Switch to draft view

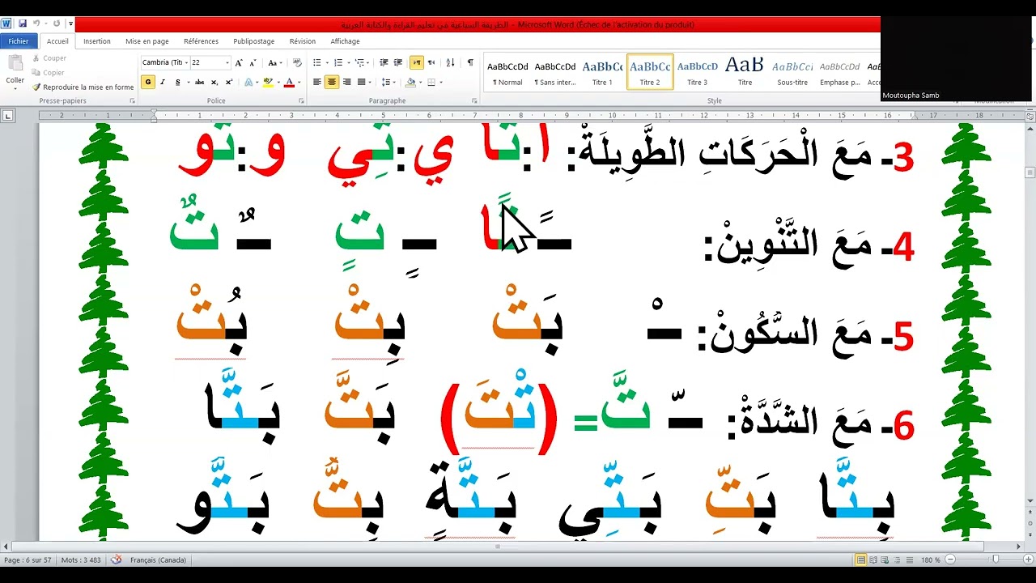910,560
